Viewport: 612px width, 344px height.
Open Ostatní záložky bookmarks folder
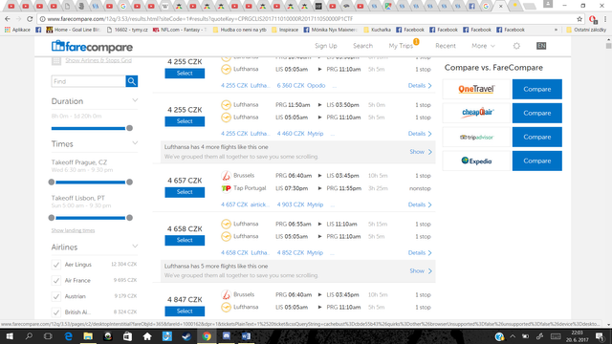tap(586, 30)
